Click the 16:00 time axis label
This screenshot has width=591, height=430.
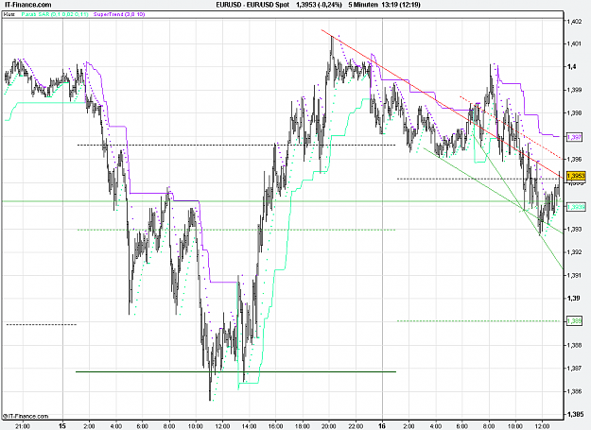275,426
